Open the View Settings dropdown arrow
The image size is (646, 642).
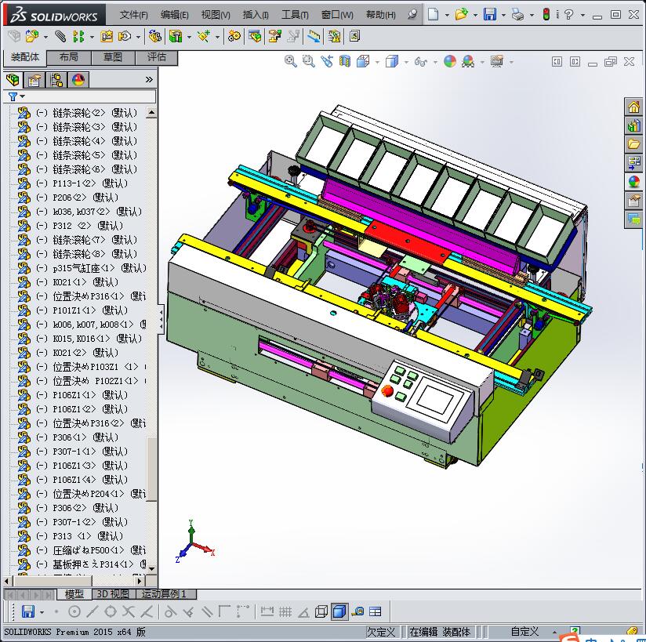[511, 62]
